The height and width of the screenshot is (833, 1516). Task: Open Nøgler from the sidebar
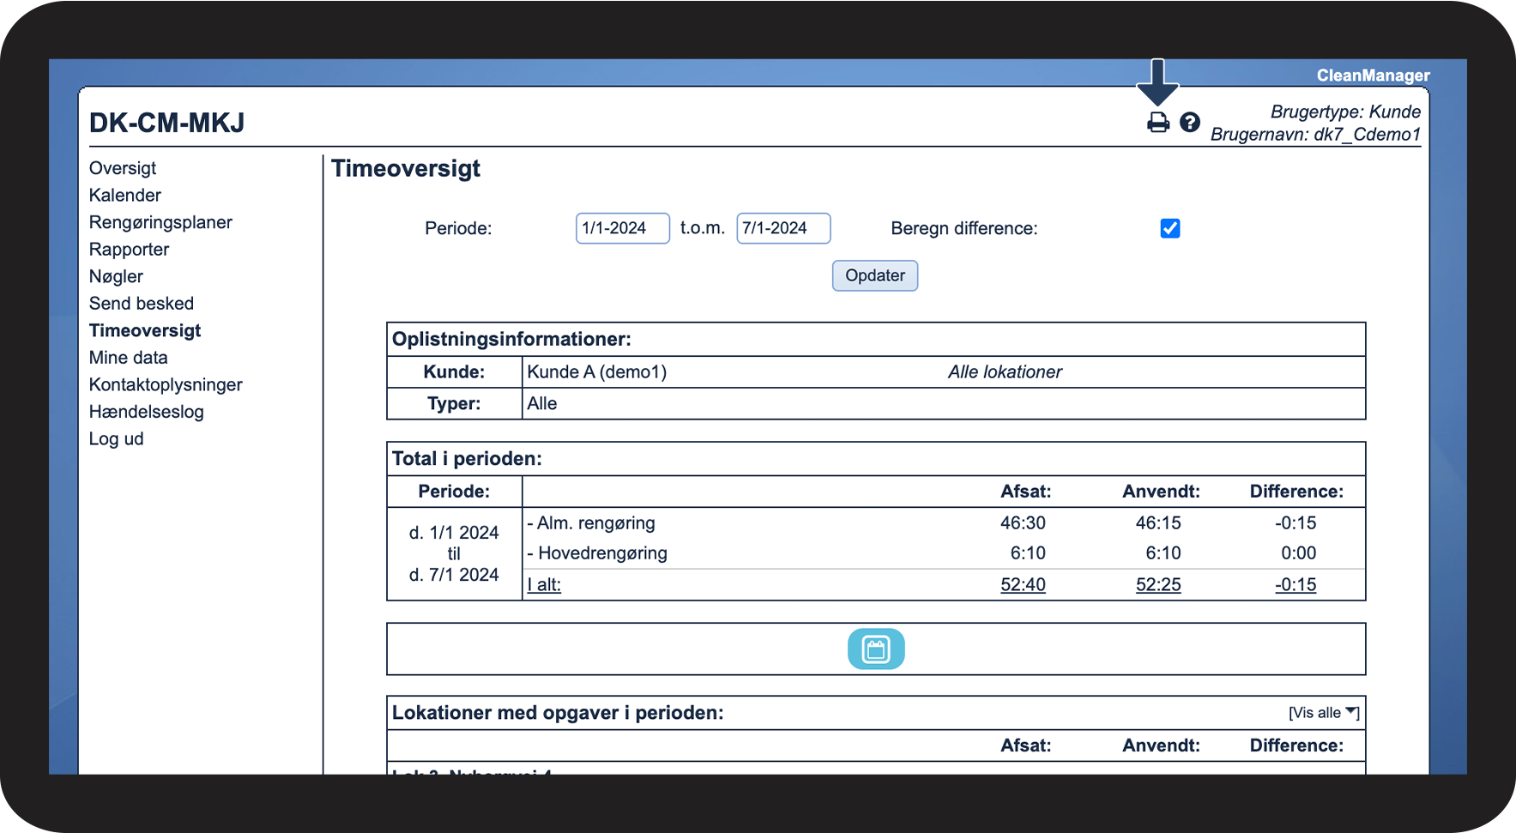point(116,276)
